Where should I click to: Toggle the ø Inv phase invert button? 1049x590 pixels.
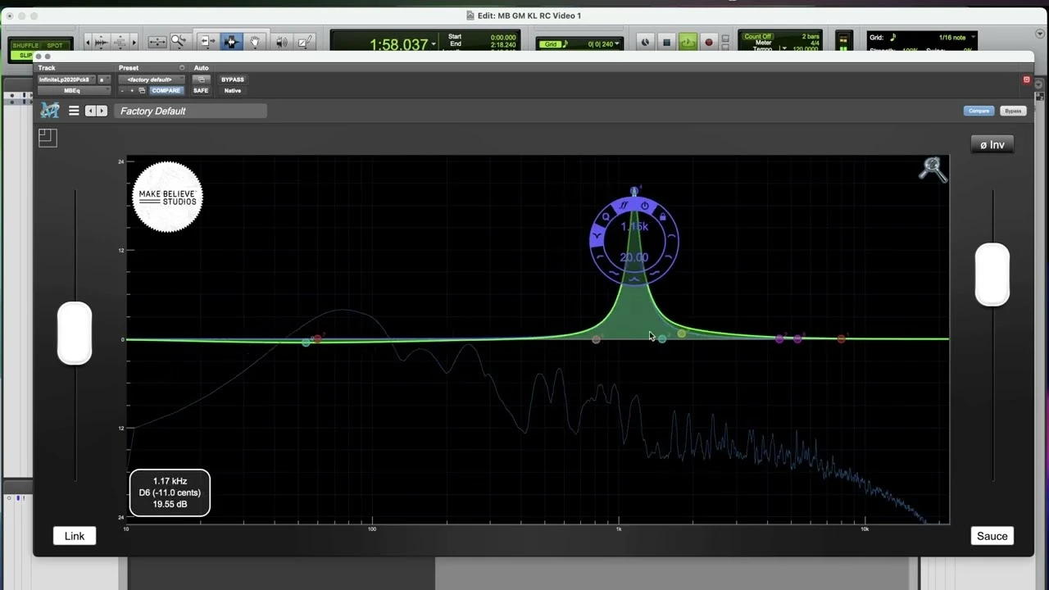tap(992, 145)
